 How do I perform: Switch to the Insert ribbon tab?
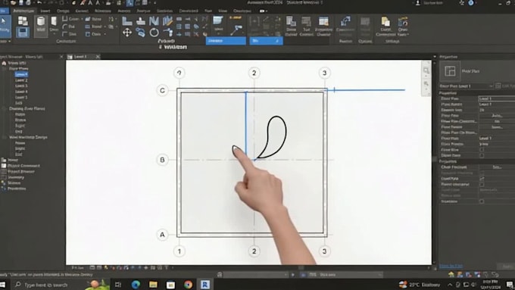(x=45, y=11)
